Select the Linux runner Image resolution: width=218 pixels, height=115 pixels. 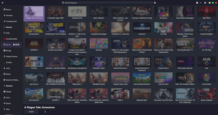11,98
